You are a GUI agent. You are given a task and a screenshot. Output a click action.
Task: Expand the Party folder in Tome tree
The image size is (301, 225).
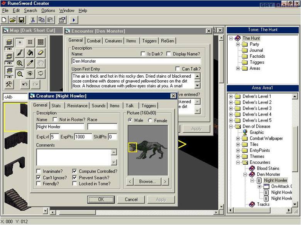click(x=238, y=44)
